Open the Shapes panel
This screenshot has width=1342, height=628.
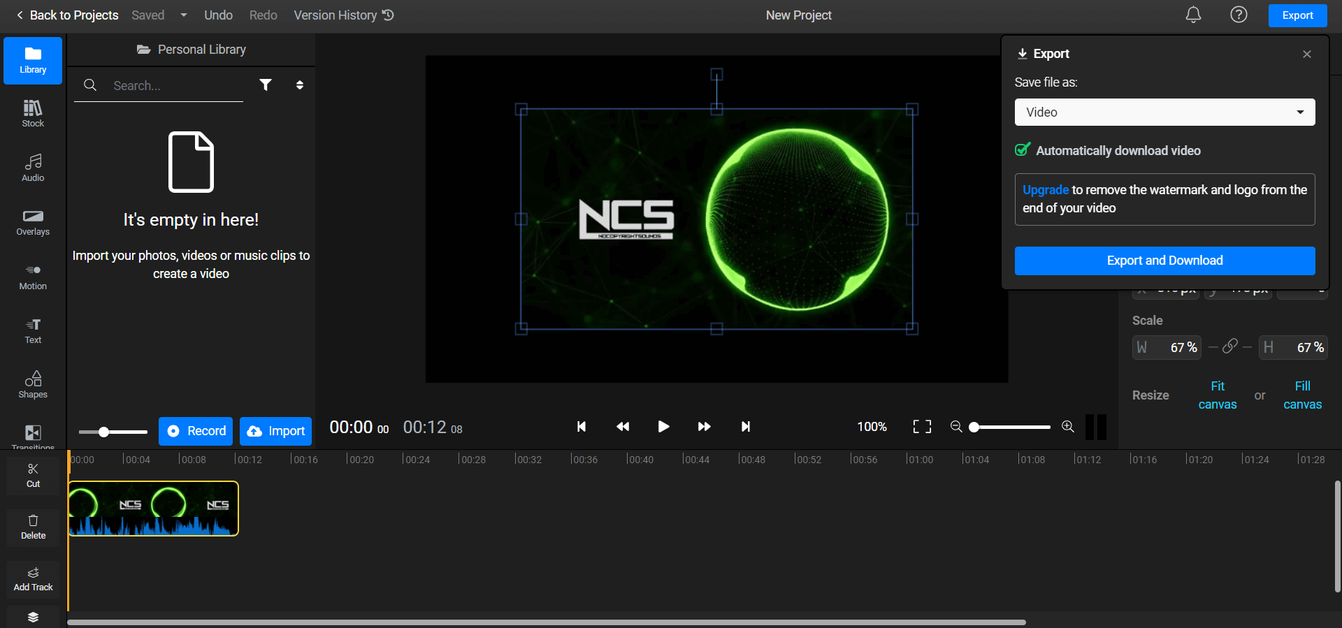click(33, 385)
